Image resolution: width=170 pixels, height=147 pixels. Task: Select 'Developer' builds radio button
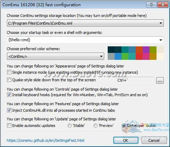click(124, 126)
